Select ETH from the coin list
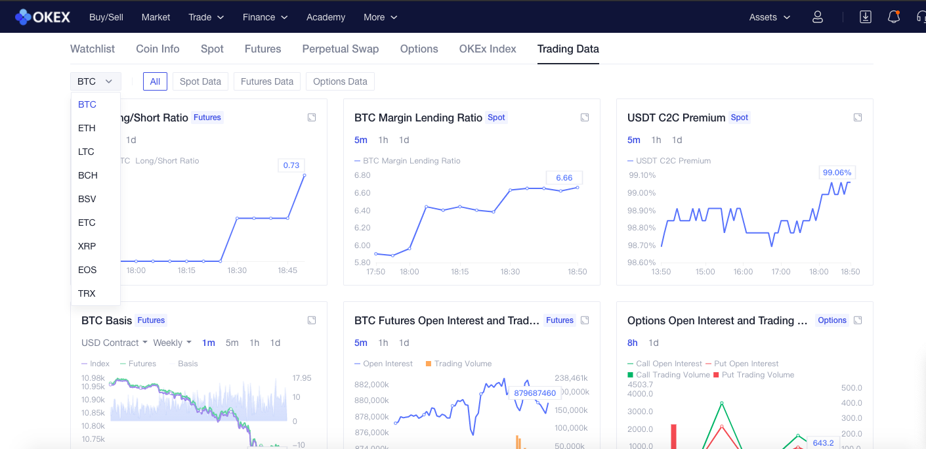This screenshot has width=926, height=449. (87, 128)
